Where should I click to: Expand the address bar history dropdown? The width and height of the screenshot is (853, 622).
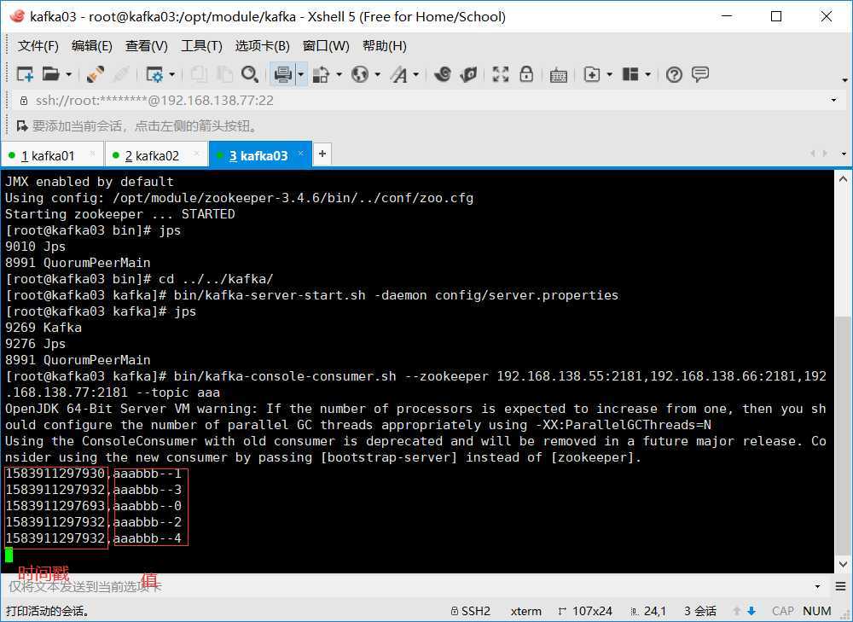coord(833,100)
